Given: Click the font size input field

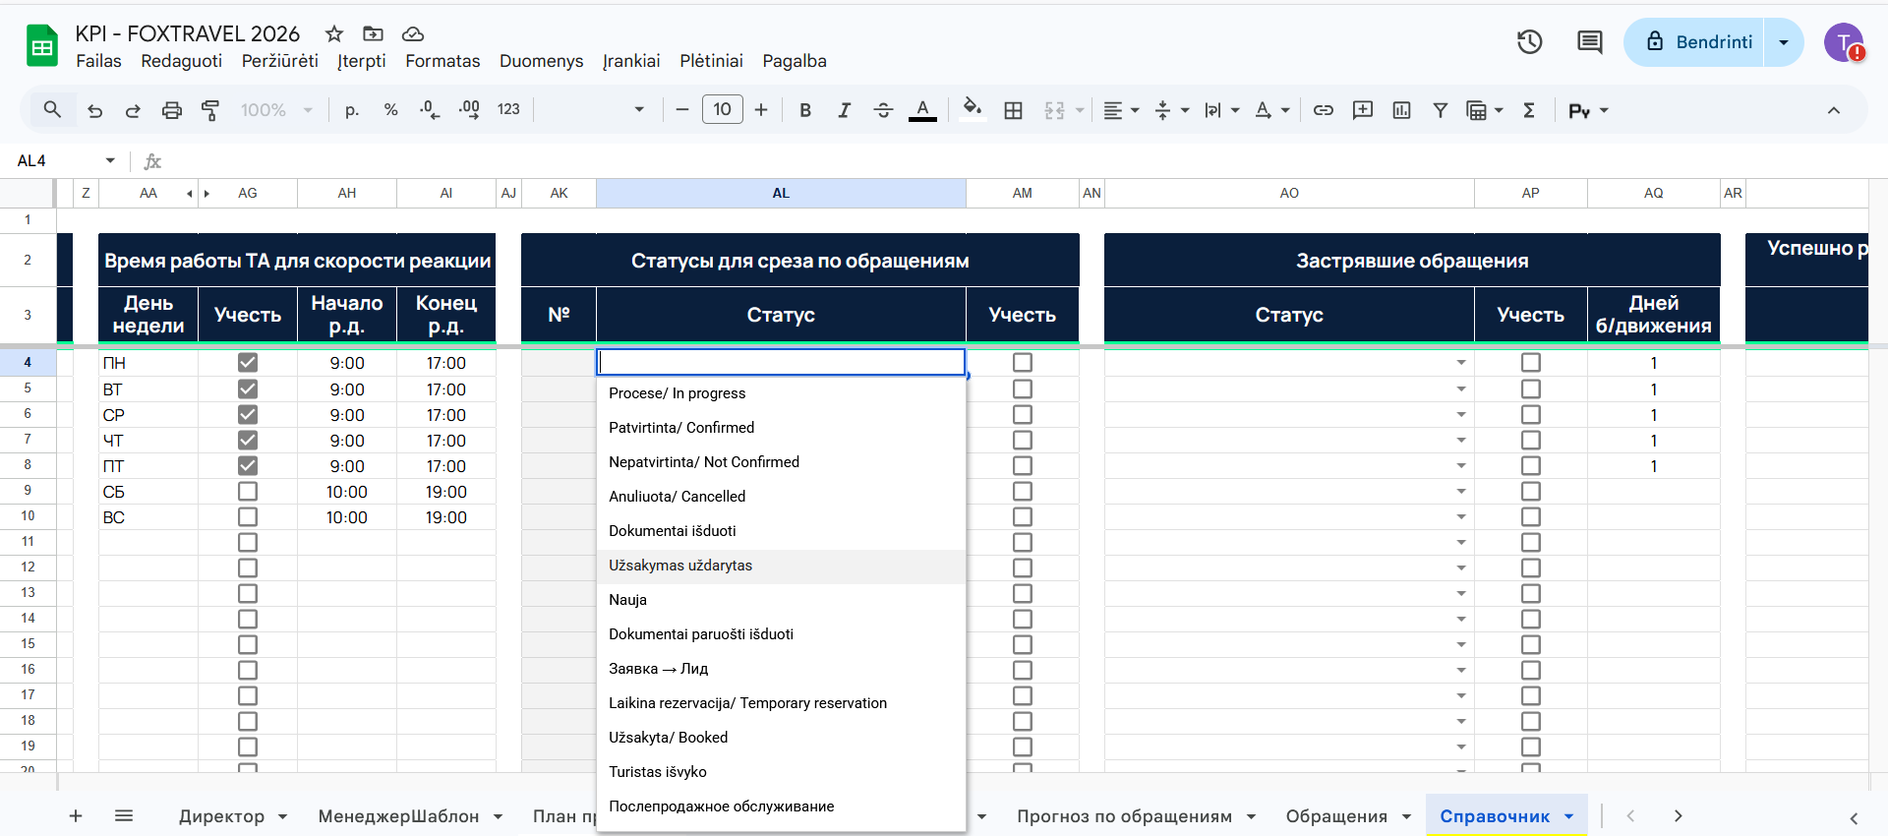Looking at the screenshot, I should pyautogui.click(x=722, y=110).
